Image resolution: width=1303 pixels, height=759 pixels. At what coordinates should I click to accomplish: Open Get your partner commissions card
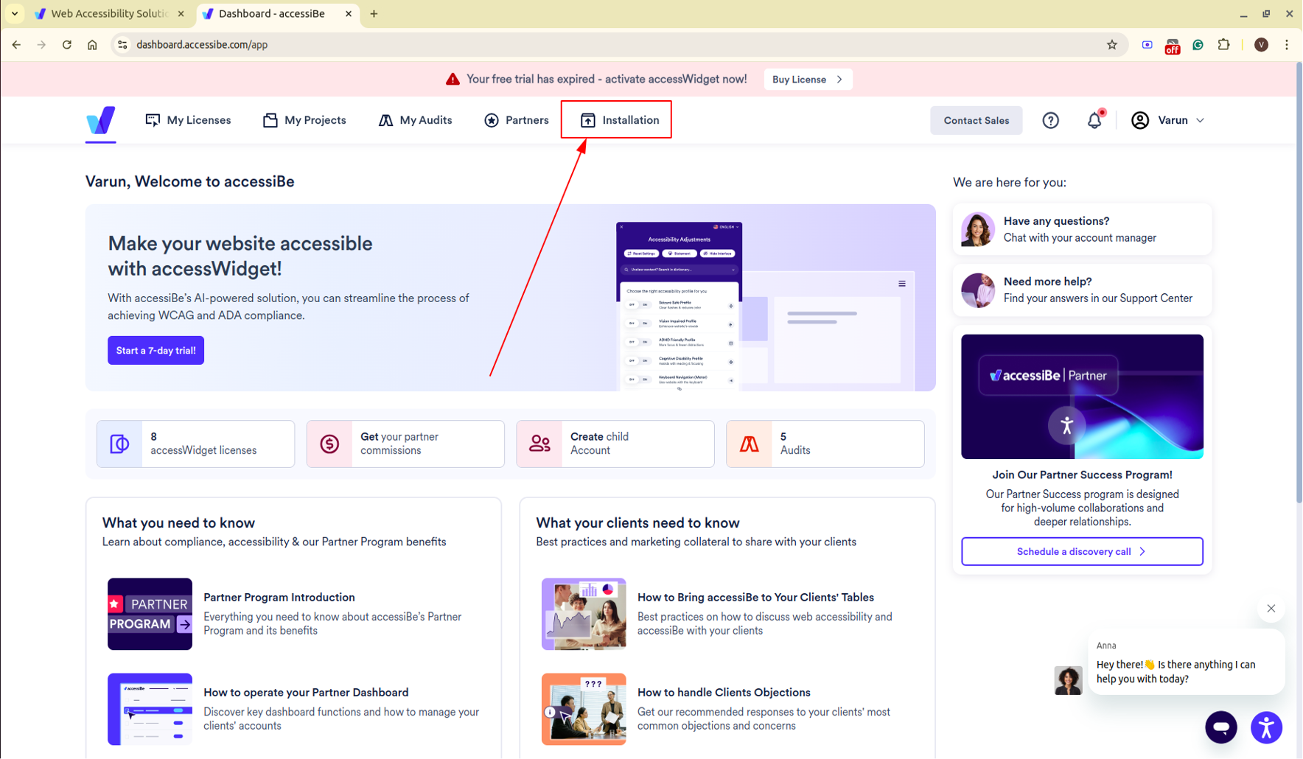pyautogui.click(x=405, y=444)
